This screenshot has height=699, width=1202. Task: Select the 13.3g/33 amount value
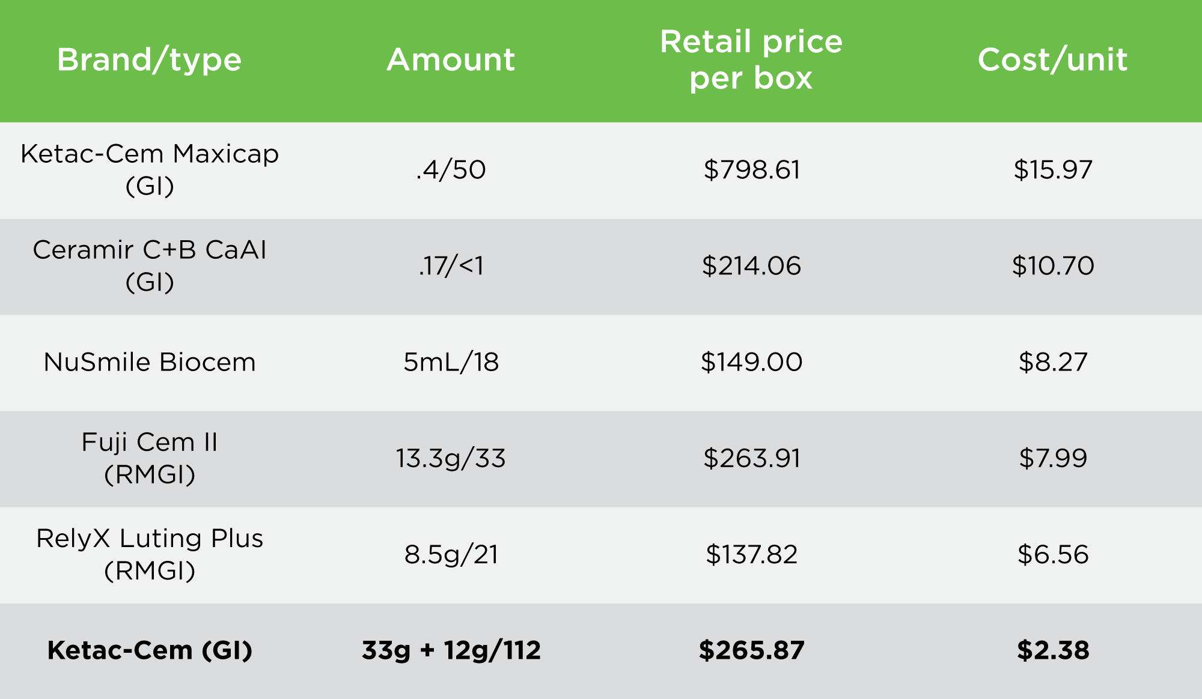(x=451, y=459)
